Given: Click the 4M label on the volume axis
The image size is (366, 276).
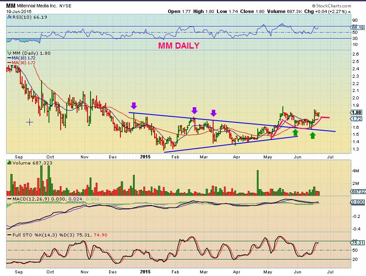Looking at the screenshot, I should pos(356,171).
